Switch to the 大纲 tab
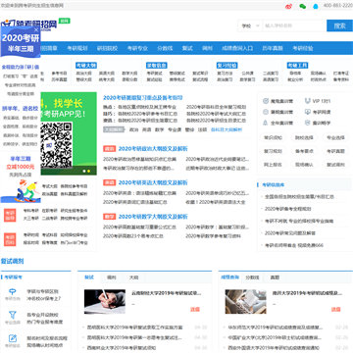 coord(133,277)
